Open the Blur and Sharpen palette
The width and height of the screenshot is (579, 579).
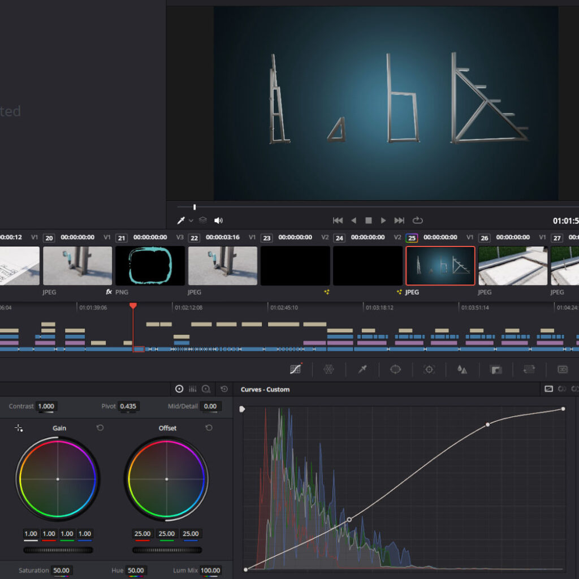tap(462, 369)
